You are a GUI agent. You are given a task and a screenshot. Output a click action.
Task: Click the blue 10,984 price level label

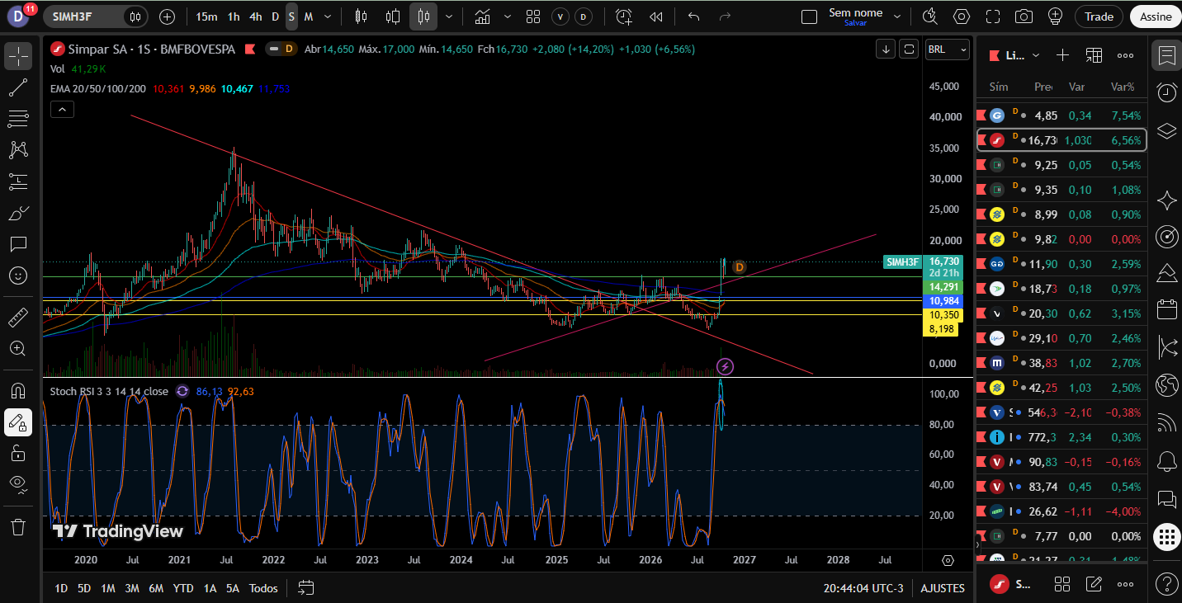pyautogui.click(x=943, y=301)
